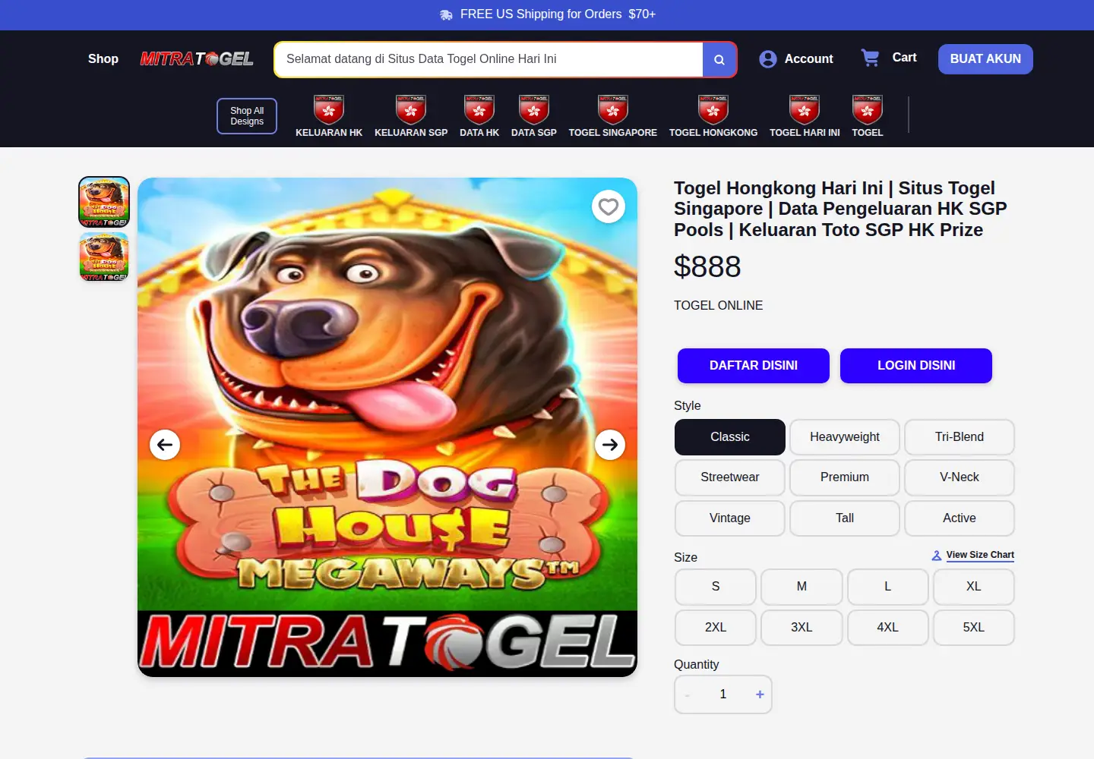Select the second product thumbnail

tap(104, 257)
